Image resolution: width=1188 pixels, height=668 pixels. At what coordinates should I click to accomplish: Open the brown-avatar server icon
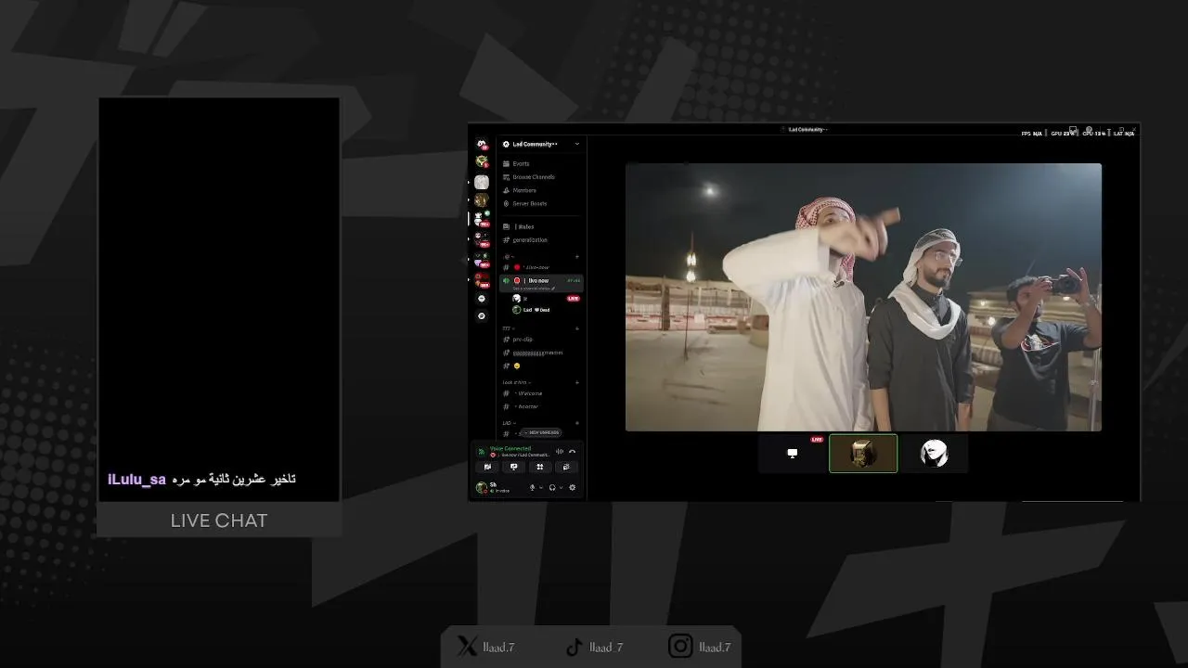482,200
